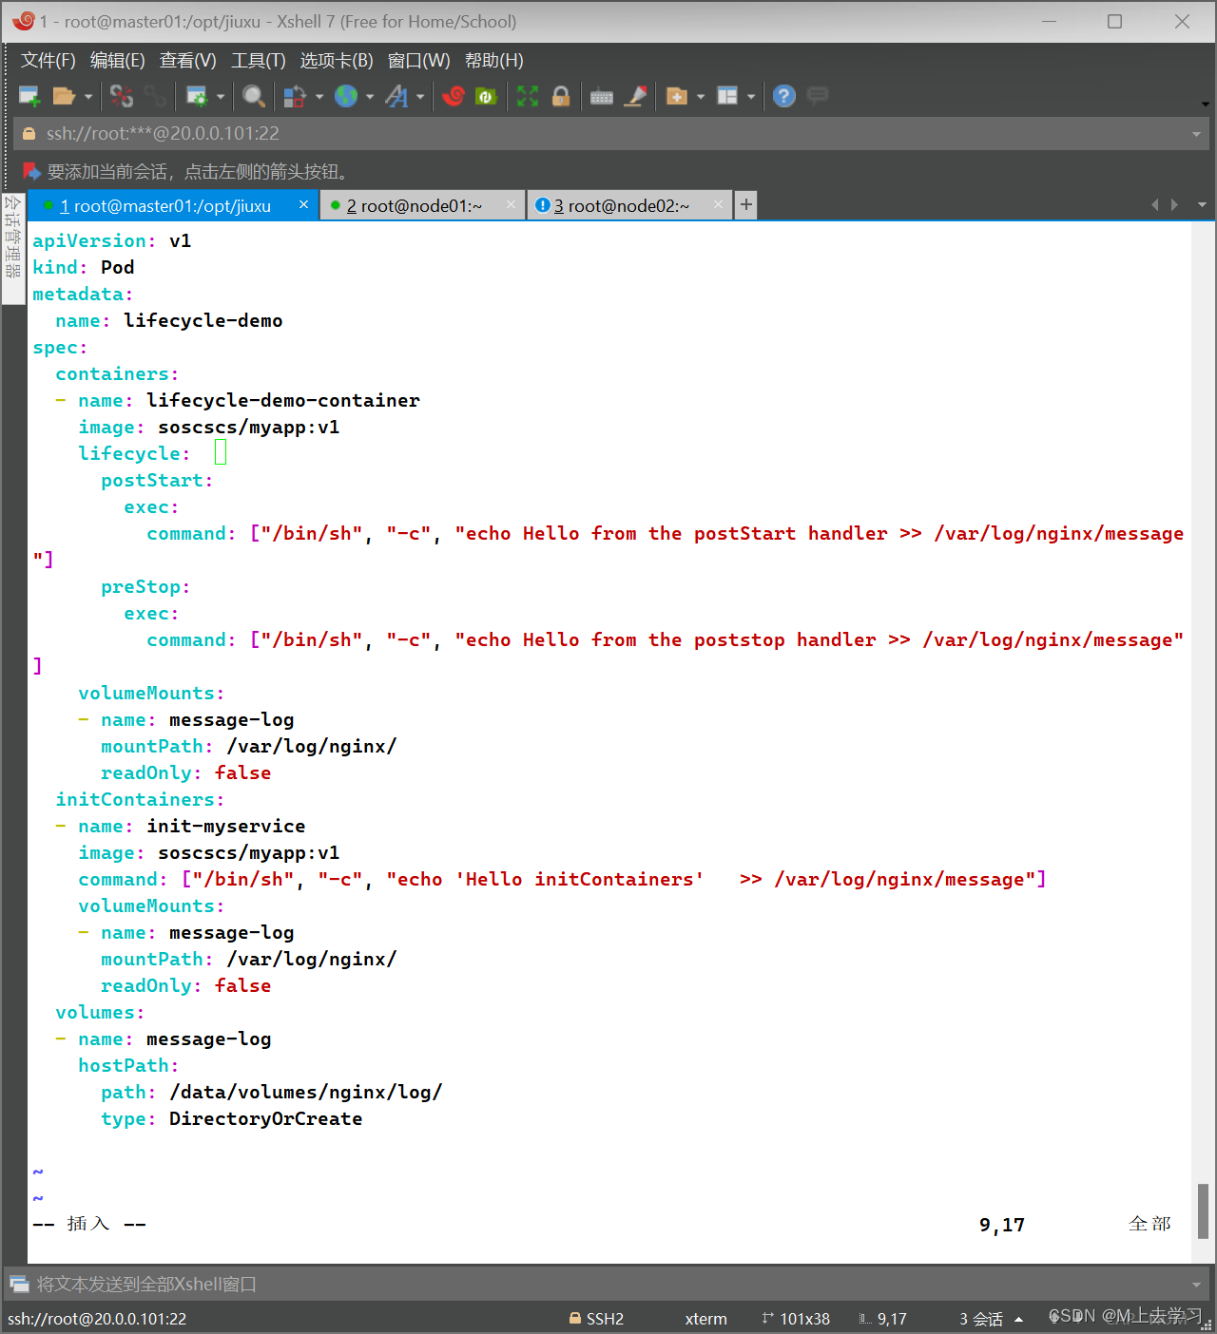
Task: Click the file transfer icon
Action: coord(295,96)
